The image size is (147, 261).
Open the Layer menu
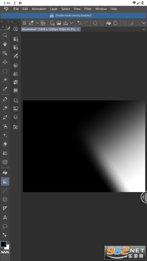pyautogui.click(x=54, y=9)
